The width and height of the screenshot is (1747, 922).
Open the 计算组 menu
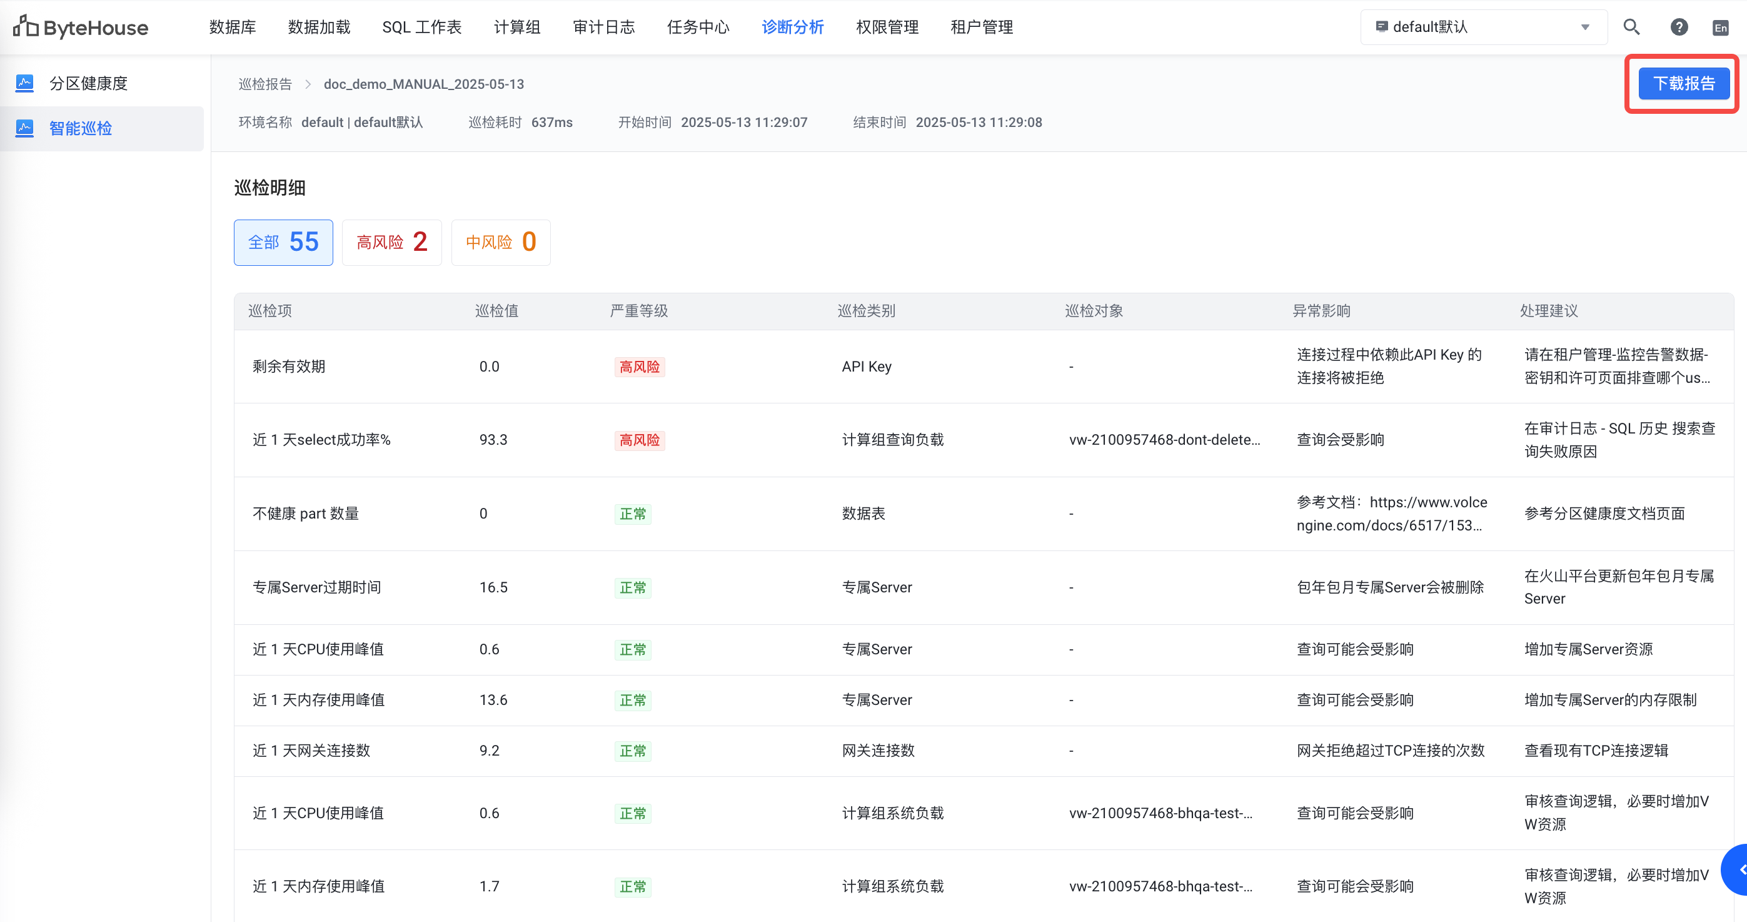[x=516, y=27]
